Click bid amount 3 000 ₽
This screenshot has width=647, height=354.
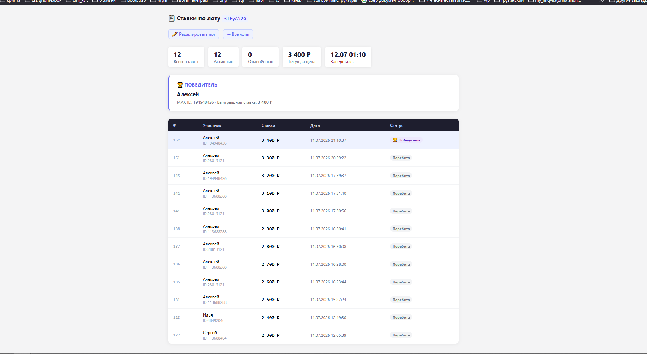pyautogui.click(x=270, y=211)
